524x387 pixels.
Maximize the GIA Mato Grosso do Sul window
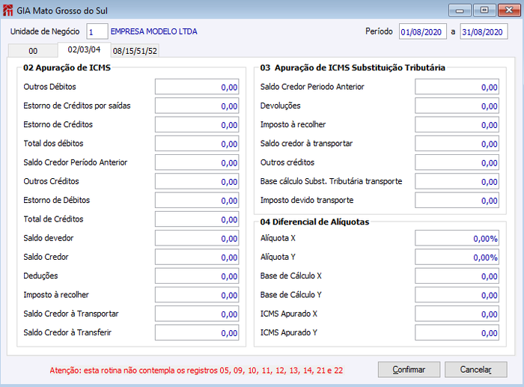click(x=484, y=10)
